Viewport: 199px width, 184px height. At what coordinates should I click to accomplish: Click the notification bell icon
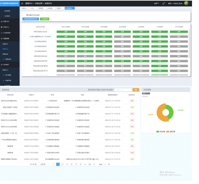point(164,3)
